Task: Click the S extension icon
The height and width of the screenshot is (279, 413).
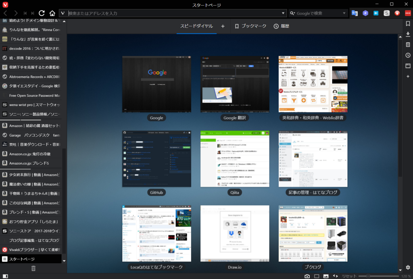Action: 386,13
